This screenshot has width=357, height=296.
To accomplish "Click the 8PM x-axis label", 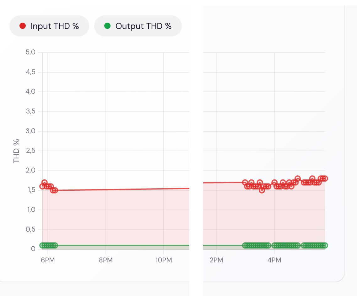I will point(106,260).
